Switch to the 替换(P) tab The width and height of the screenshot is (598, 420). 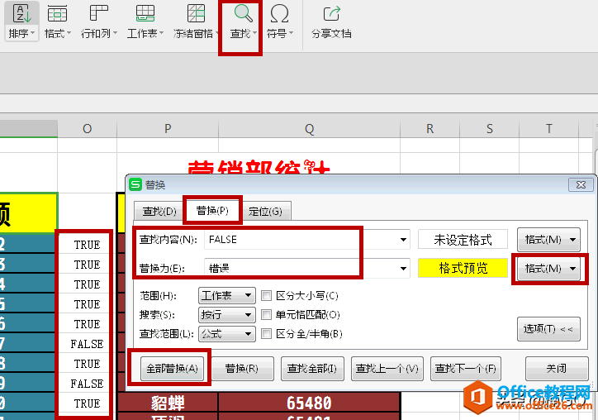click(212, 210)
